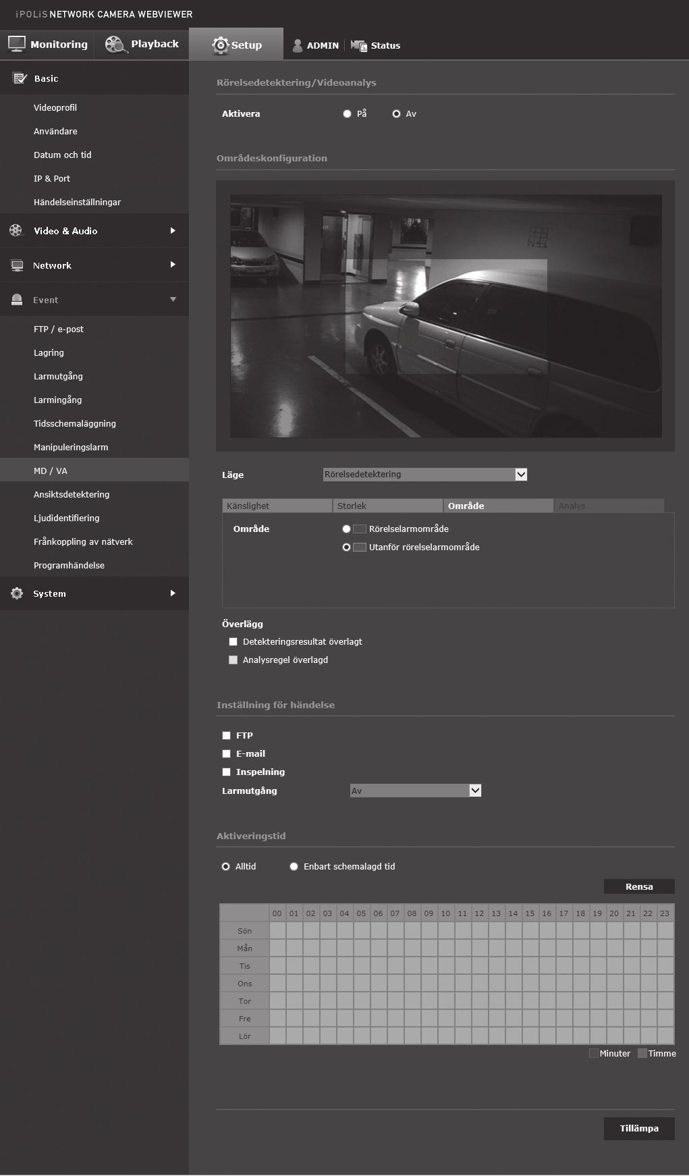Viewport: 689px width, 1176px height.
Task: Click the Utanför rörelselarmområde color swatch
Action: click(360, 547)
